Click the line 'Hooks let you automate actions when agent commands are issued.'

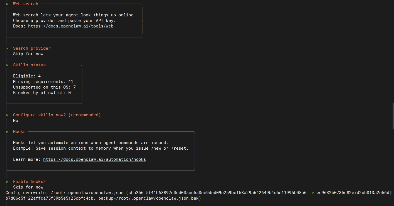tap(91, 143)
